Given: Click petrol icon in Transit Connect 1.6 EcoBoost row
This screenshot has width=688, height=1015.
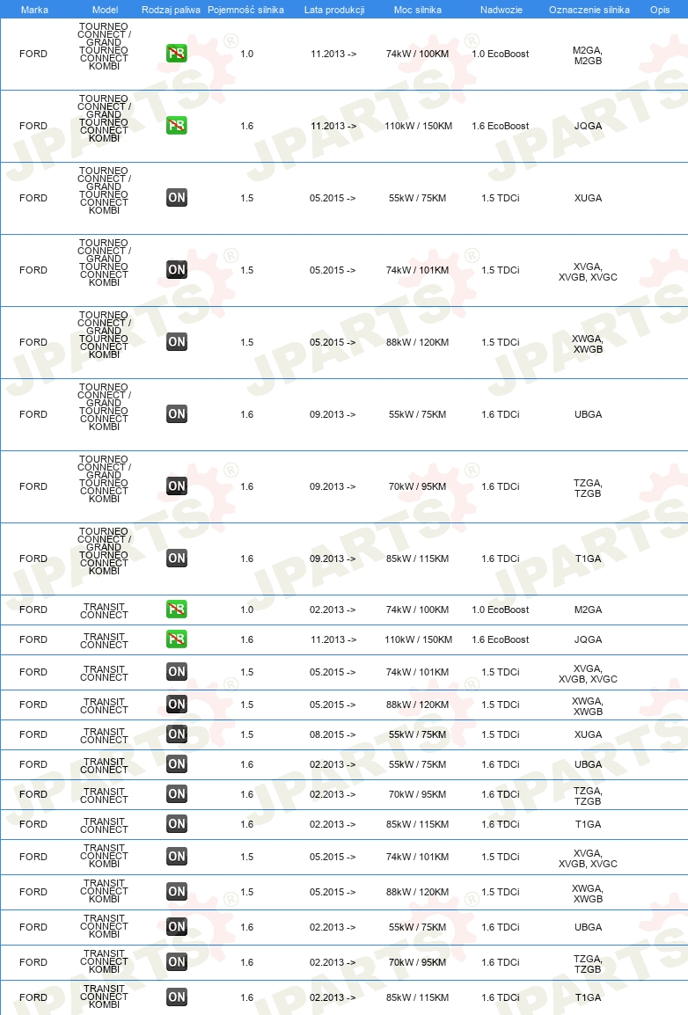Looking at the screenshot, I should 177,639.
